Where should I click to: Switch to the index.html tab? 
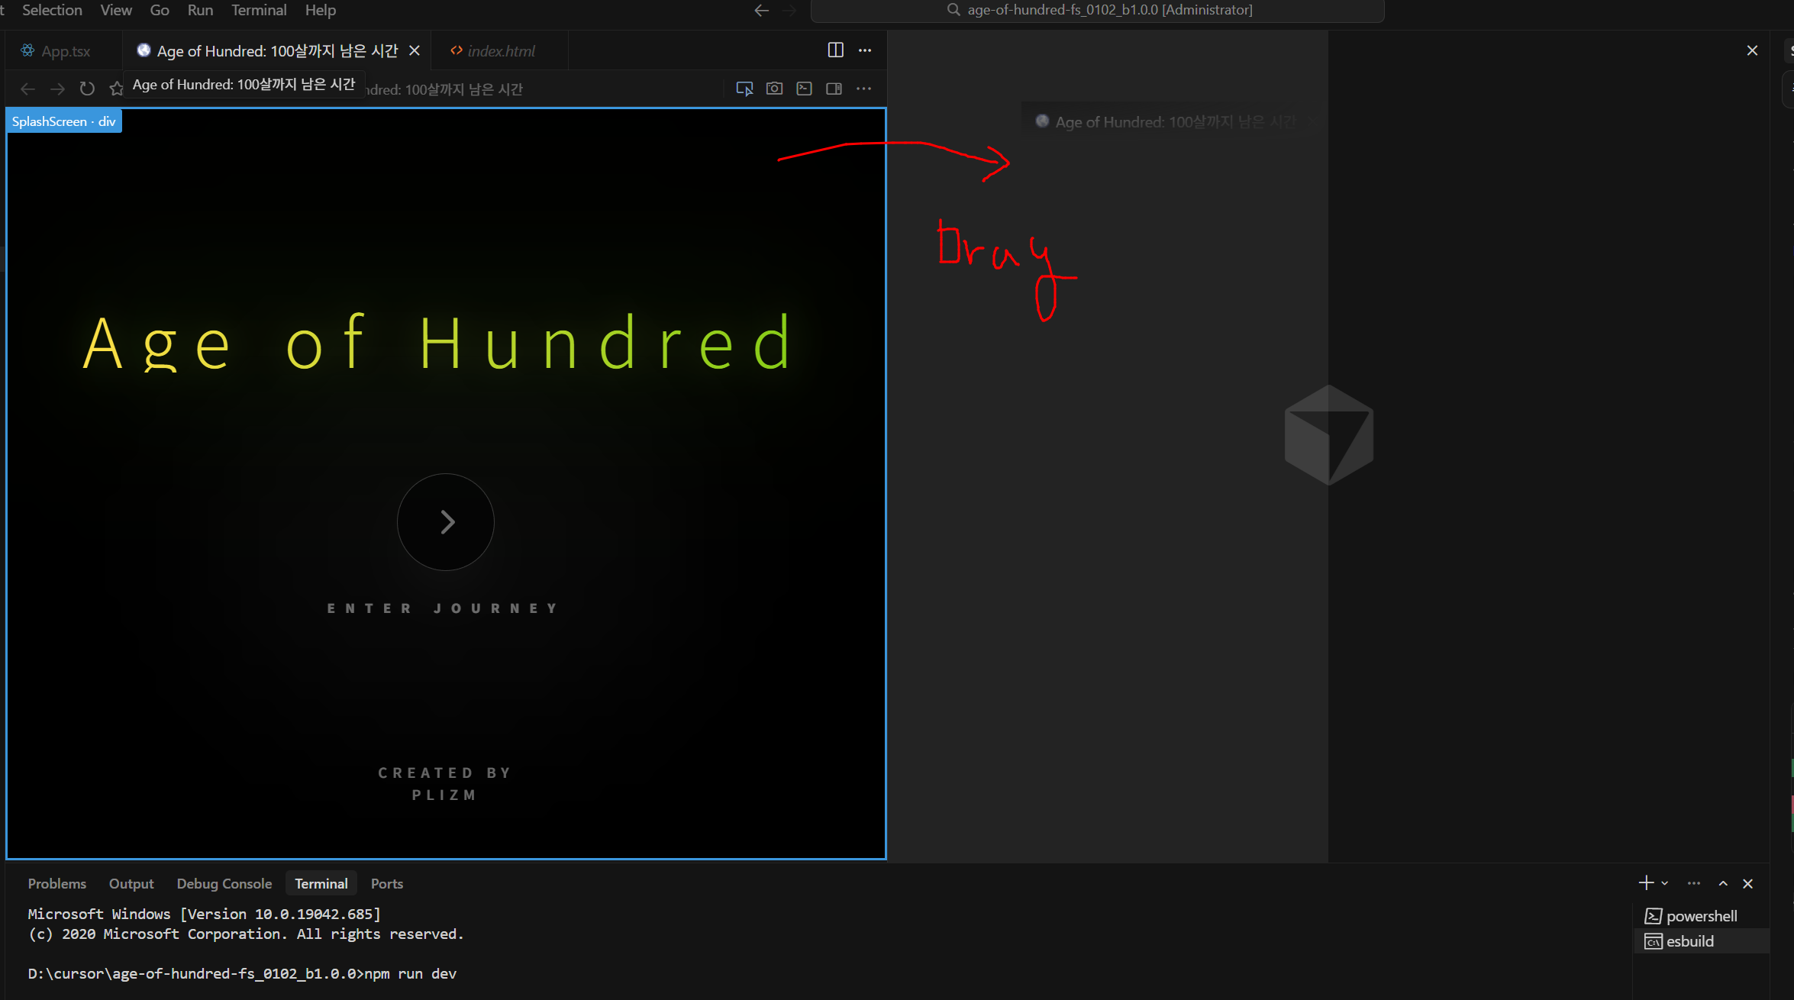[x=500, y=51]
